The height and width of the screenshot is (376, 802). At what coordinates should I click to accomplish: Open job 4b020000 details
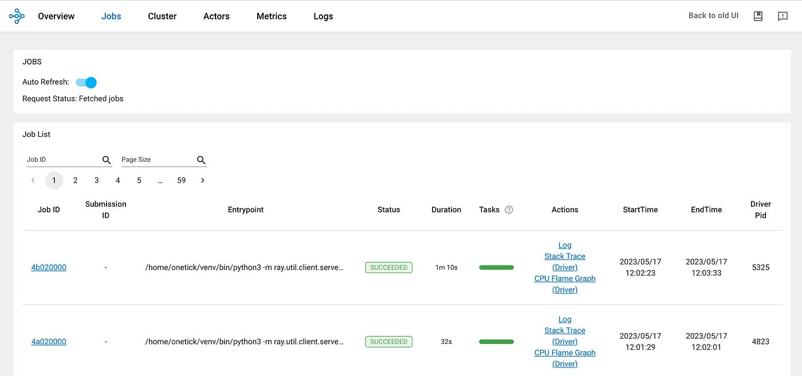(49, 267)
